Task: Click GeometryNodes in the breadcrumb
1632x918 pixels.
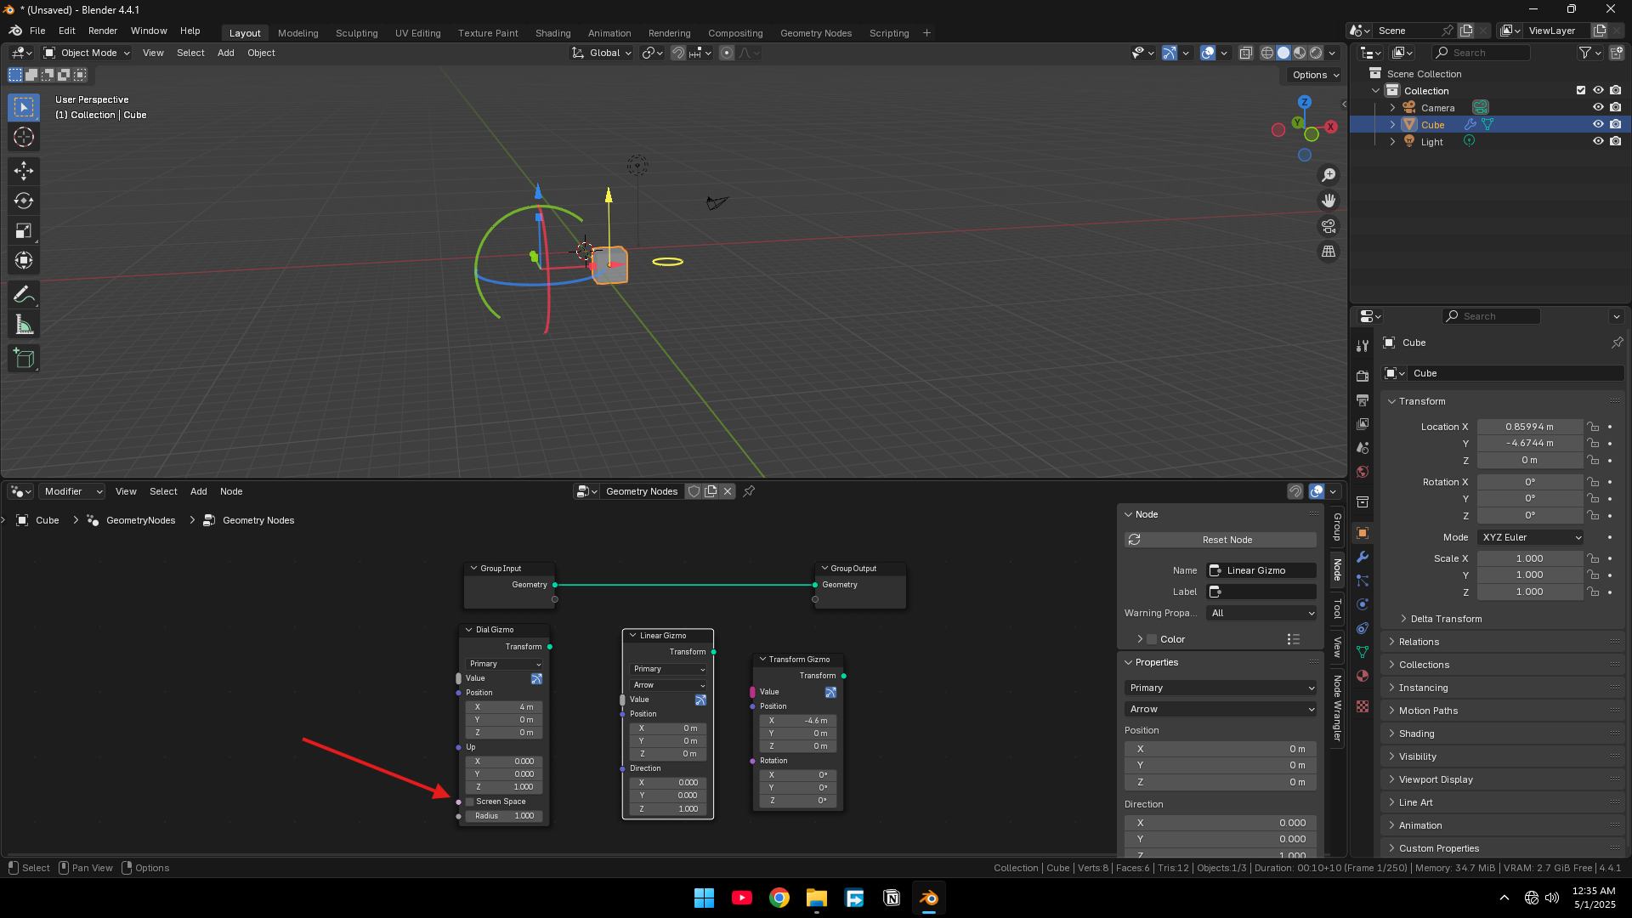Action: pyautogui.click(x=140, y=520)
